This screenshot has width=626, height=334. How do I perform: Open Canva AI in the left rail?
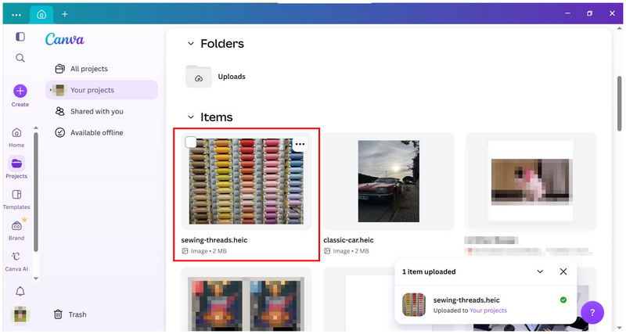[x=16, y=261]
